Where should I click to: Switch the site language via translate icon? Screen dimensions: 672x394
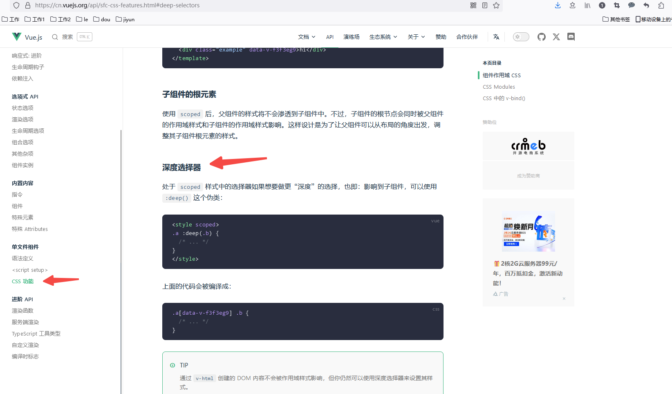coord(496,37)
